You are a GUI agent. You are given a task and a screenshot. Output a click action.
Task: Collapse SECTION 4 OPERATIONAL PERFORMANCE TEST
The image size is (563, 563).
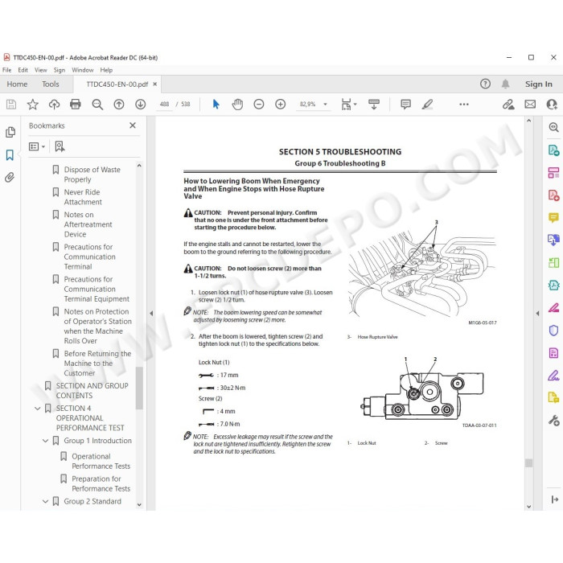point(37,409)
